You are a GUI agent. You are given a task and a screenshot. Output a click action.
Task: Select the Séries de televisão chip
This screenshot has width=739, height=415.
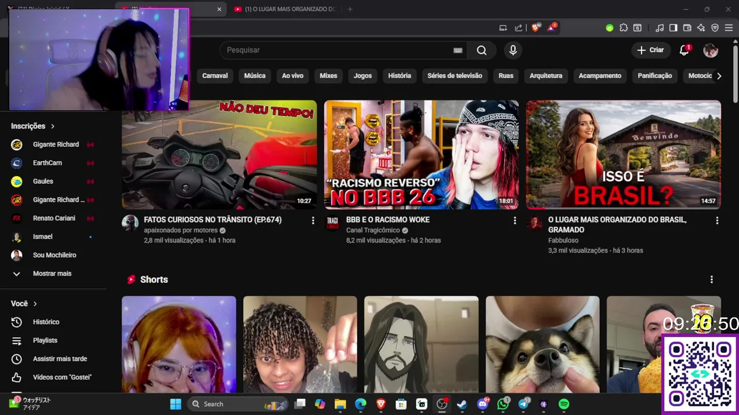click(x=454, y=76)
